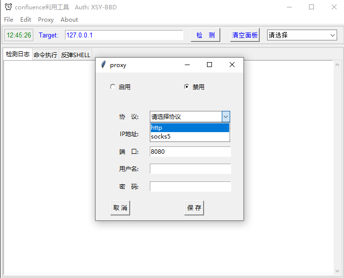
Task: Click the Target: label
Action: pyautogui.click(x=48, y=35)
